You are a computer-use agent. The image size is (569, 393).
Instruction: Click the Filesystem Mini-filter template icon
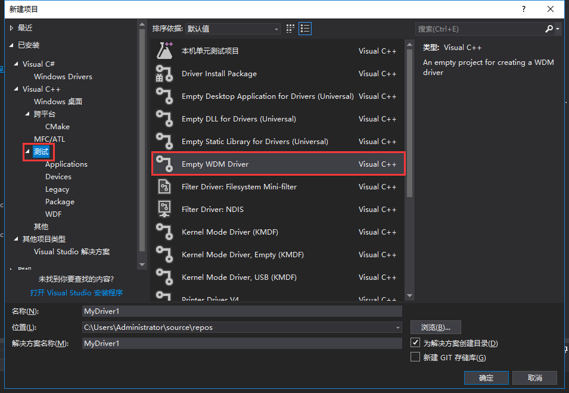click(164, 187)
